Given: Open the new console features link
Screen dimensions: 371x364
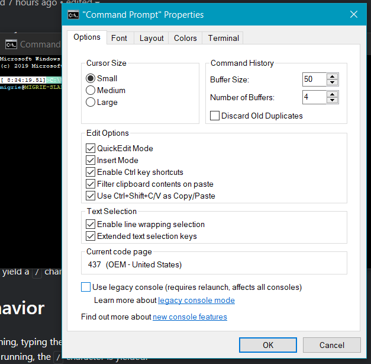Looking at the screenshot, I should (x=190, y=317).
